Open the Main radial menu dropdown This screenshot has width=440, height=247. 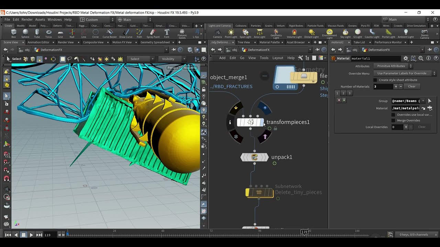pos(134,20)
